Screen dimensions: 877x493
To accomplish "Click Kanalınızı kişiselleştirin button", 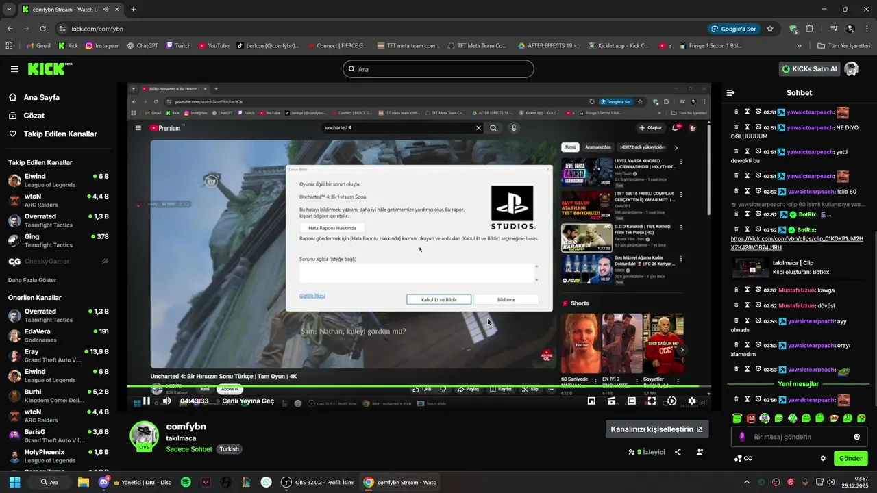I will [656, 429].
